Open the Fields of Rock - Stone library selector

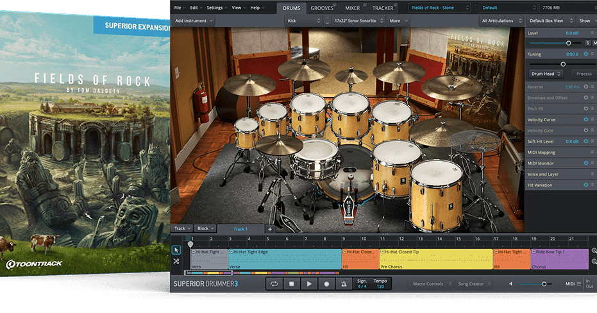point(440,8)
